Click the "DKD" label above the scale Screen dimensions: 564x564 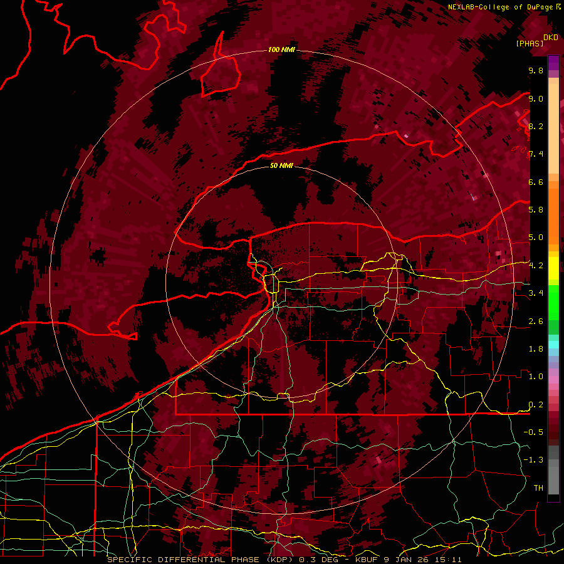coord(551,38)
